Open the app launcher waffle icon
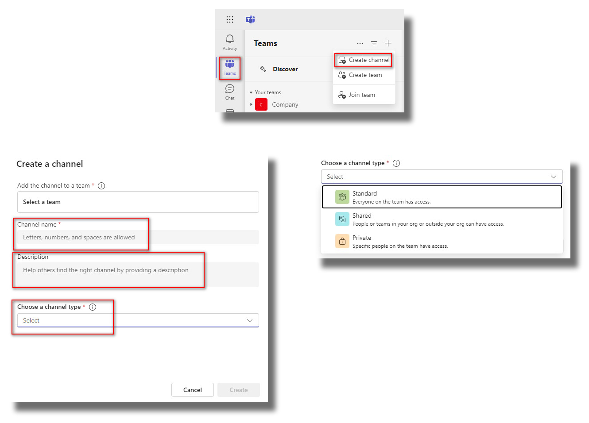 (229, 19)
